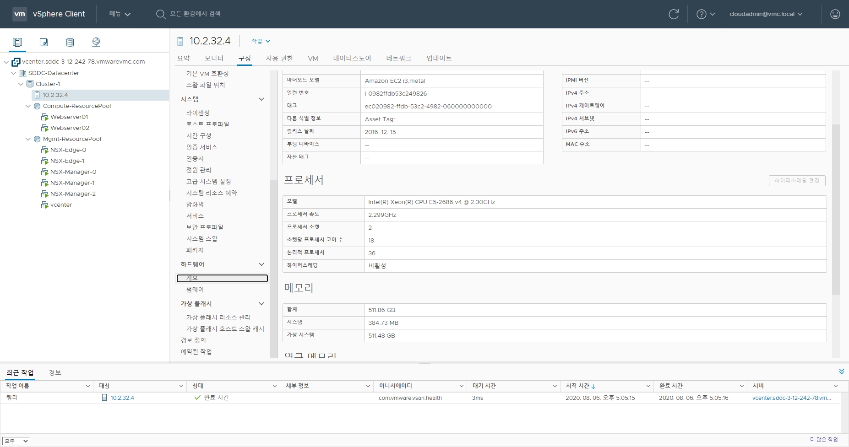Open the 메뉴 dropdown
The image size is (849, 447).
point(120,14)
